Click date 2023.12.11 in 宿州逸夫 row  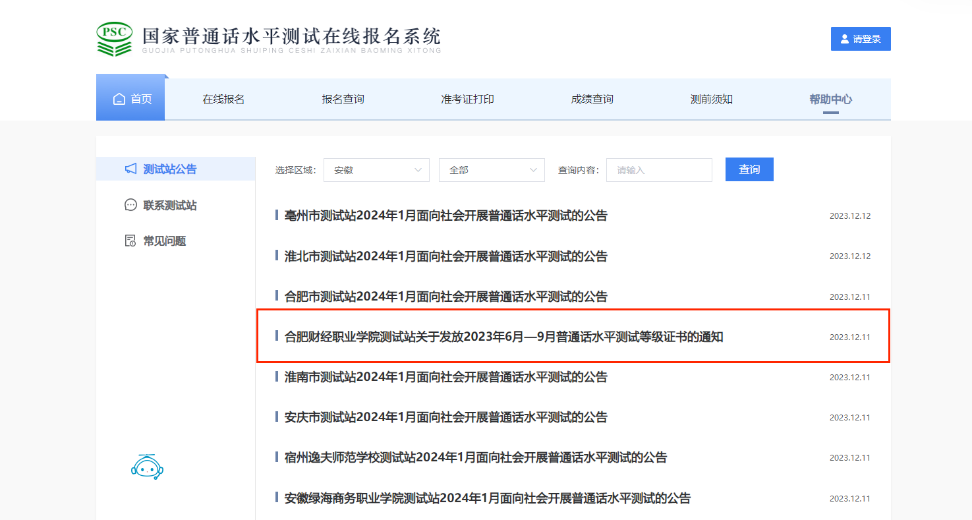(849, 458)
